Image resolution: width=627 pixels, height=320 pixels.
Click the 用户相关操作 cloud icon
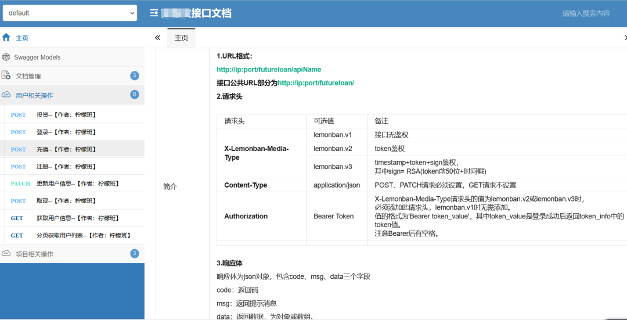[6, 95]
